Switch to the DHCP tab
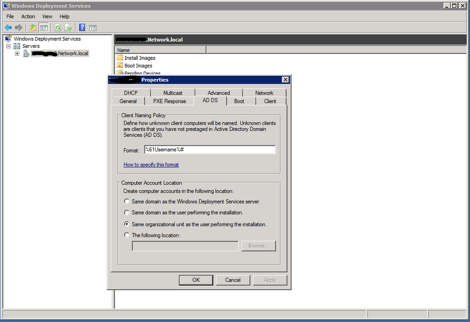The image size is (470, 322). pyautogui.click(x=131, y=93)
